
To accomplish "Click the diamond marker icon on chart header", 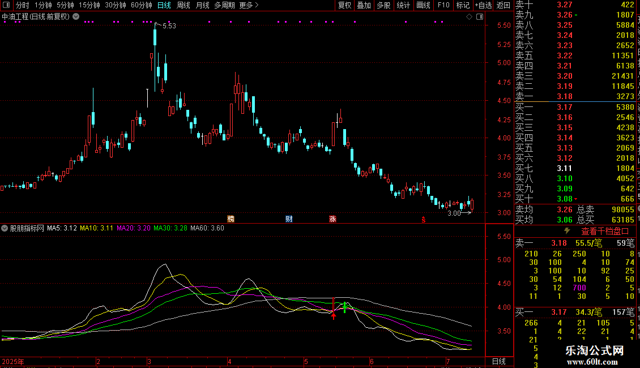I will click(469, 16).
